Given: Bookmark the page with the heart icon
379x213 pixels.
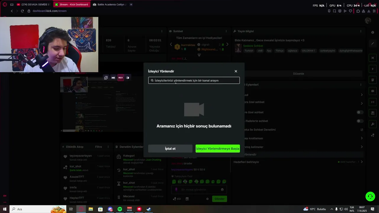Looking at the screenshot, I should click(350, 11).
